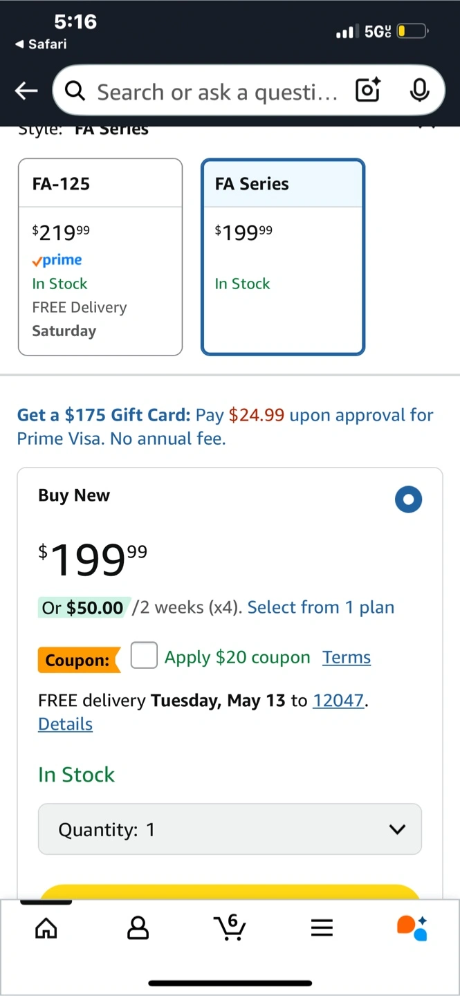The width and height of the screenshot is (460, 996).
Task: Tap the microphone voice search icon
Action: pyautogui.click(x=419, y=91)
